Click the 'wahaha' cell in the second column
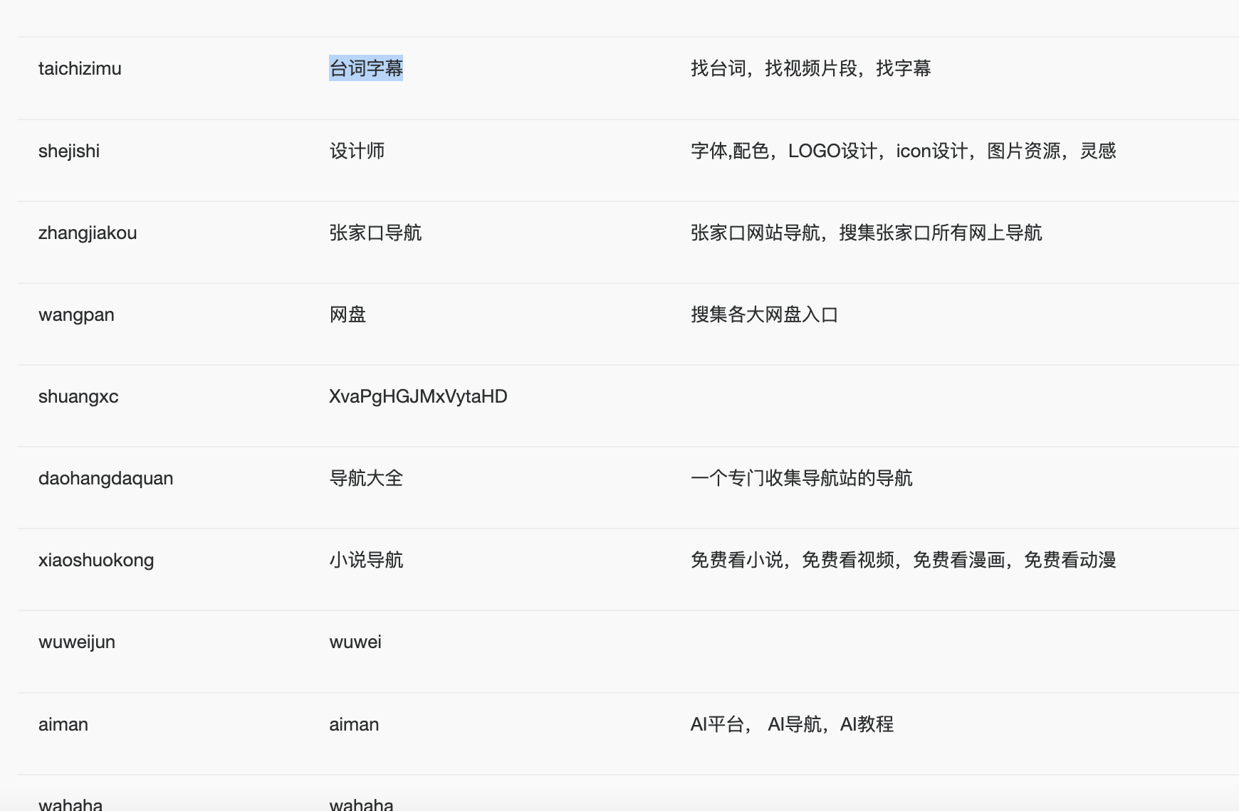The image size is (1239, 811). (x=361, y=804)
